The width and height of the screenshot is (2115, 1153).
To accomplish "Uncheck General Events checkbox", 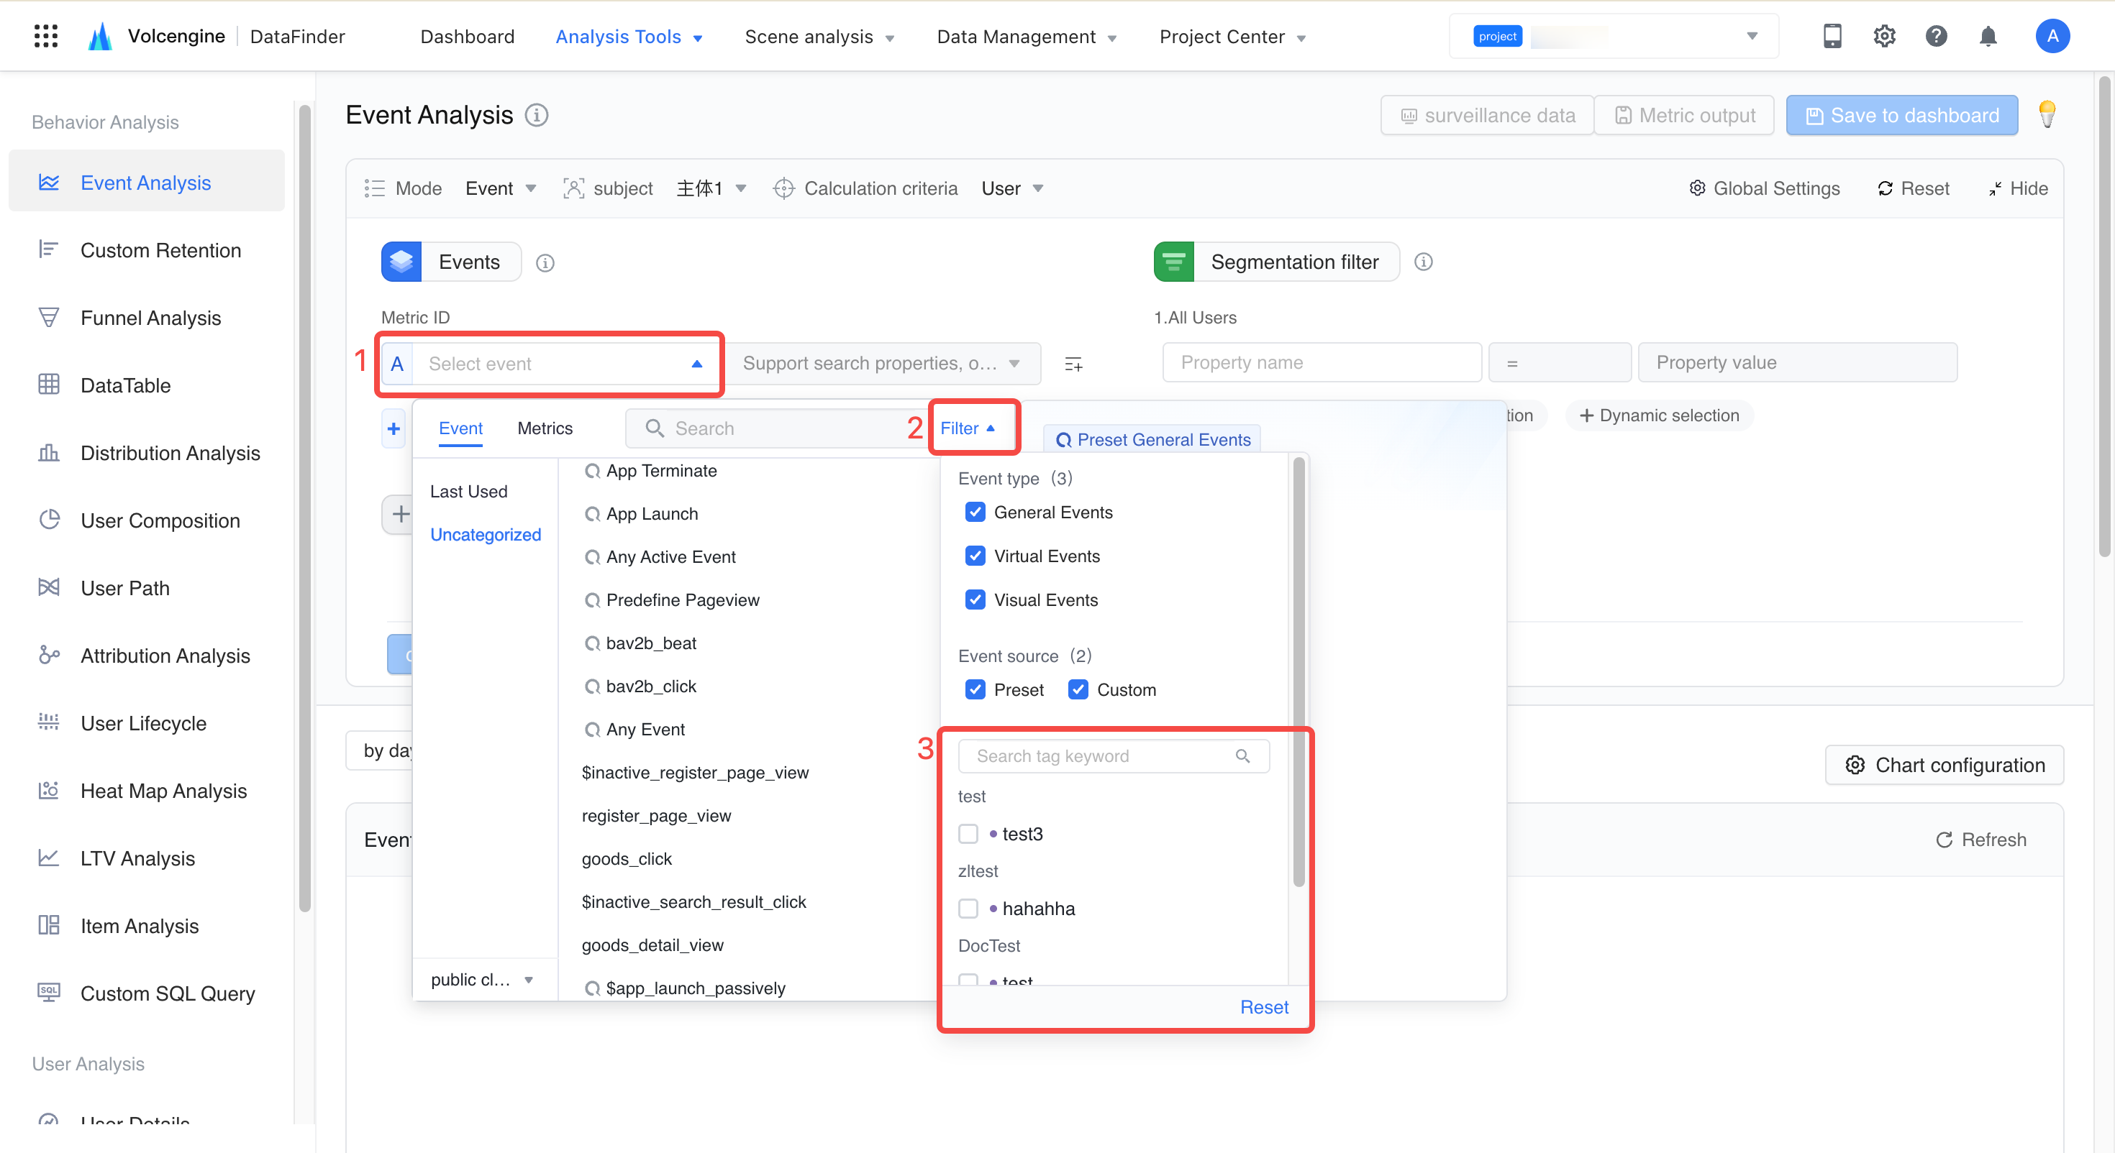I will 975,512.
